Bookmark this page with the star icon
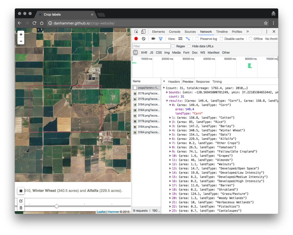The width and height of the screenshot is (293, 235). (x=266, y=23)
